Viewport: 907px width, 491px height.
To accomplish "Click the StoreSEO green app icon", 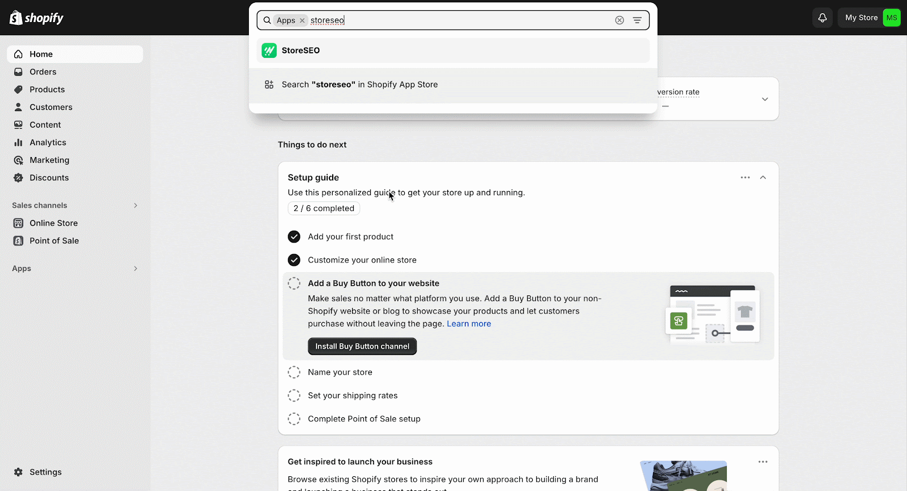I will coord(269,50).
